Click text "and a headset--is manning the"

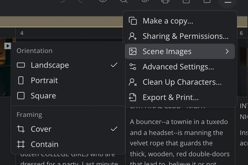pyautogui.click(x=176, y=132)
